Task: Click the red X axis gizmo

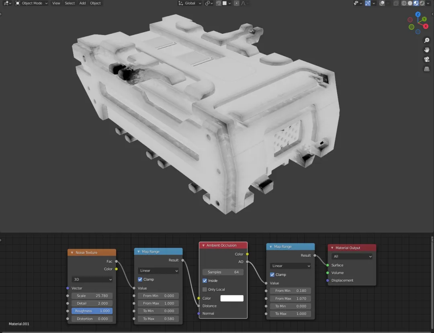Action: (426, 26)
